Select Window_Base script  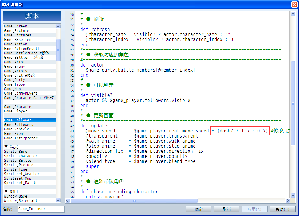29,196
